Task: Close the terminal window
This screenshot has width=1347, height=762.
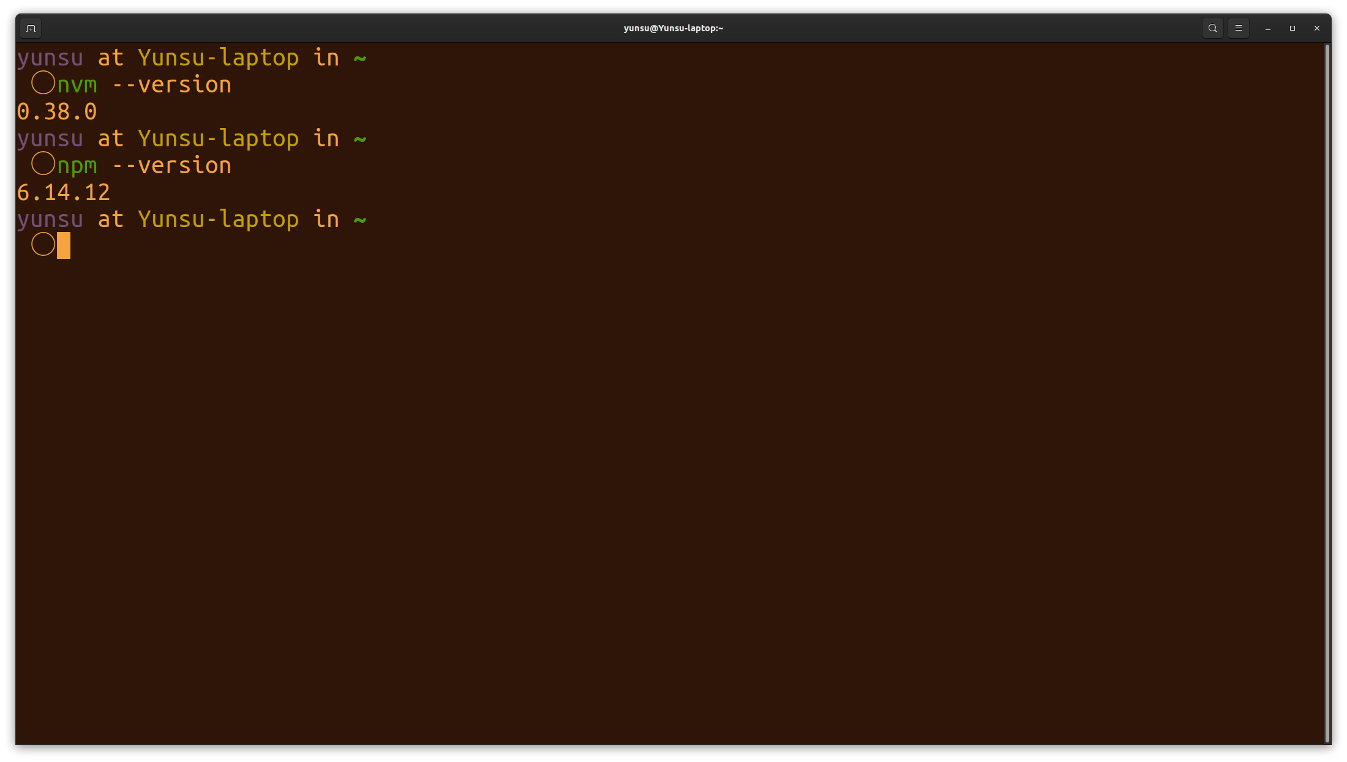Action: (1317, 28)
